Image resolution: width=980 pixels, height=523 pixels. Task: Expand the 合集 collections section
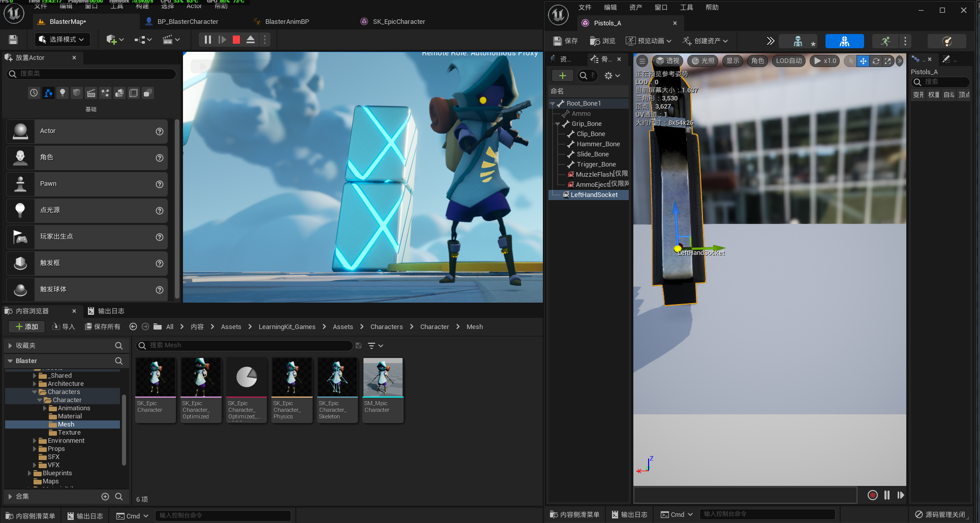point(10,497)
